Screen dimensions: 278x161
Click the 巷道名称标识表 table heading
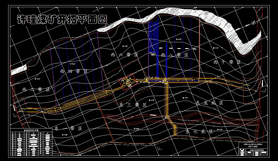click(x=31, y=130)
